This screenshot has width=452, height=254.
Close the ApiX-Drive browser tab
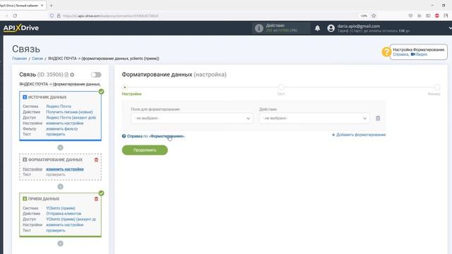[42, 6]
